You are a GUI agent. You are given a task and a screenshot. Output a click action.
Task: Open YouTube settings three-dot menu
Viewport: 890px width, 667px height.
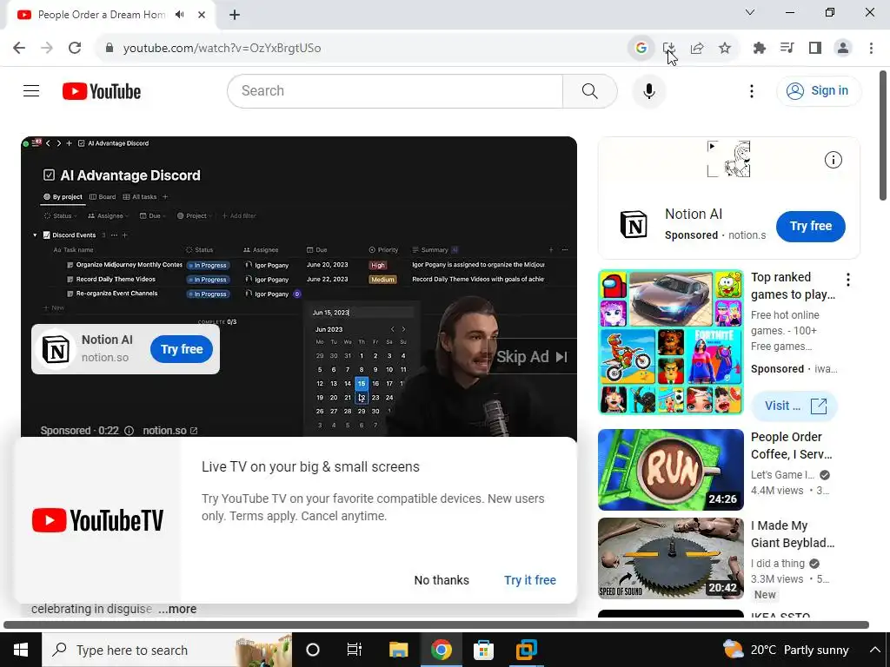click(752, 90)
